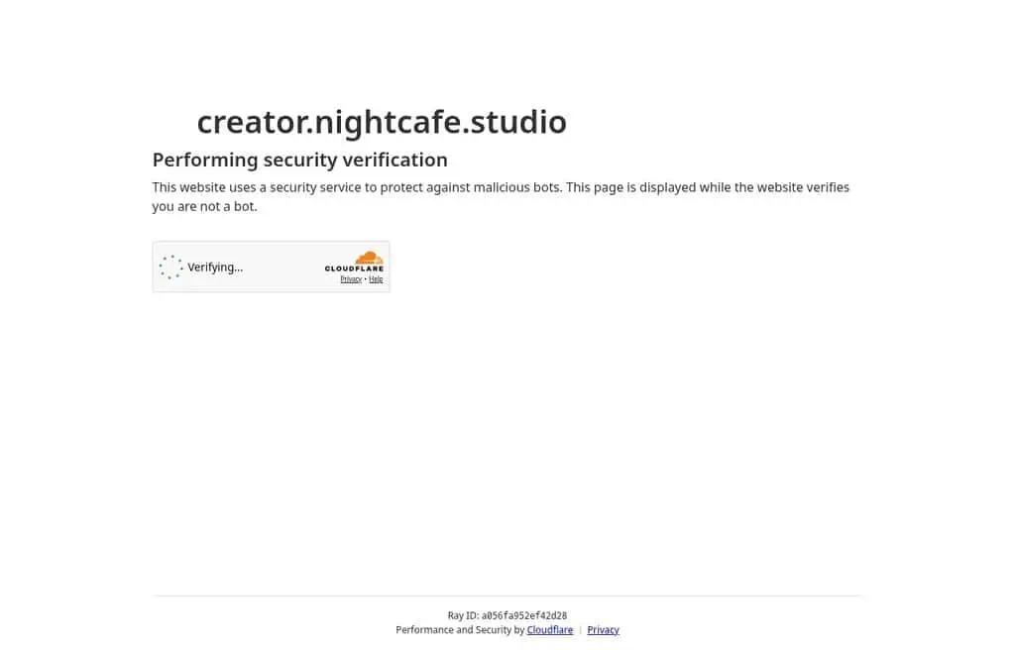Open the footer Privacy link
Image resolution: width=1015 pixels, height=650 pixels.
coord(604,630)
